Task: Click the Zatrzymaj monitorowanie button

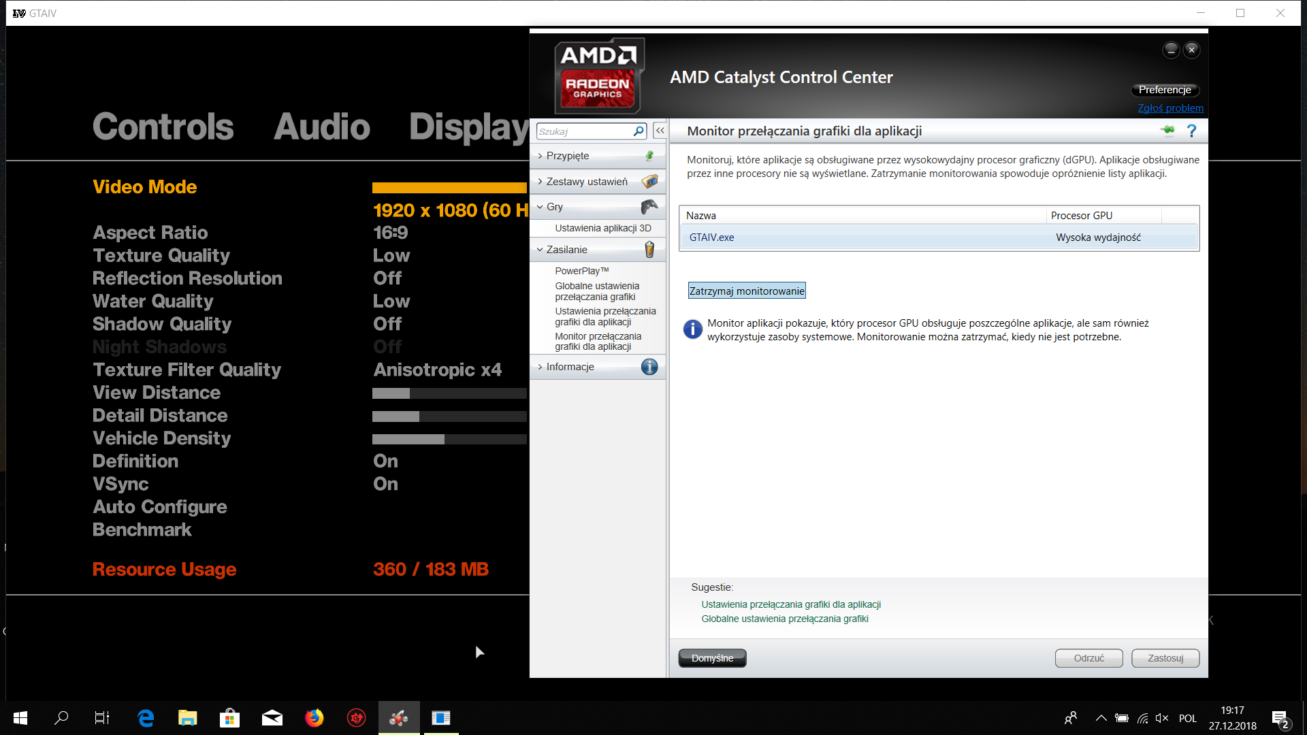Action: (x=747, y=291)
